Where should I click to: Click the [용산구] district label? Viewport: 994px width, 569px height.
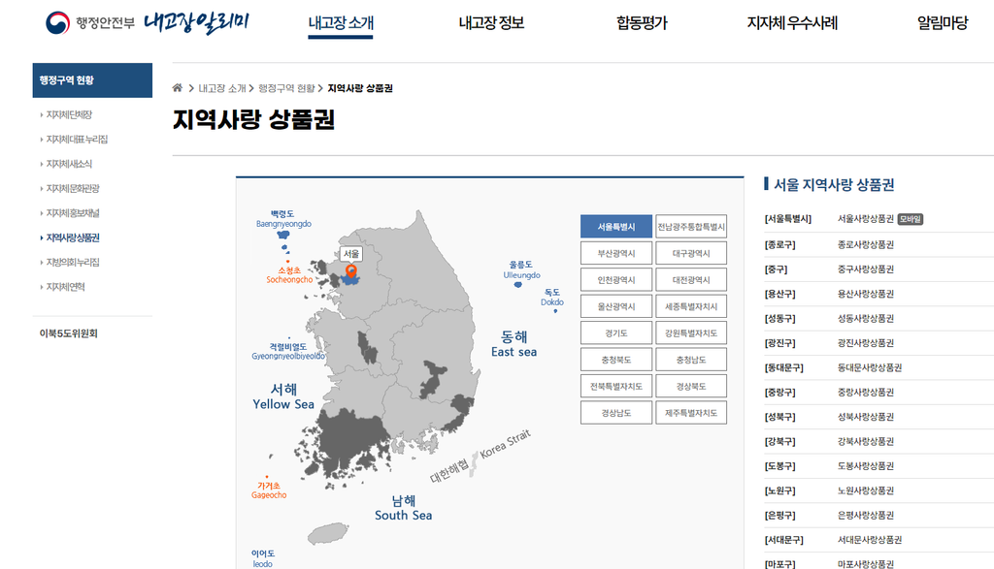779,294
